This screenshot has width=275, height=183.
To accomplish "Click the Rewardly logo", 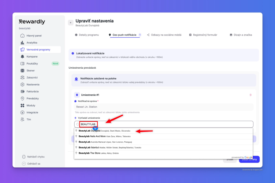I will [x=32, y=22].
